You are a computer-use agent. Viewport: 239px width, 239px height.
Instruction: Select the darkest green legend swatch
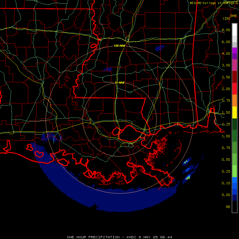tap(234, 124)
